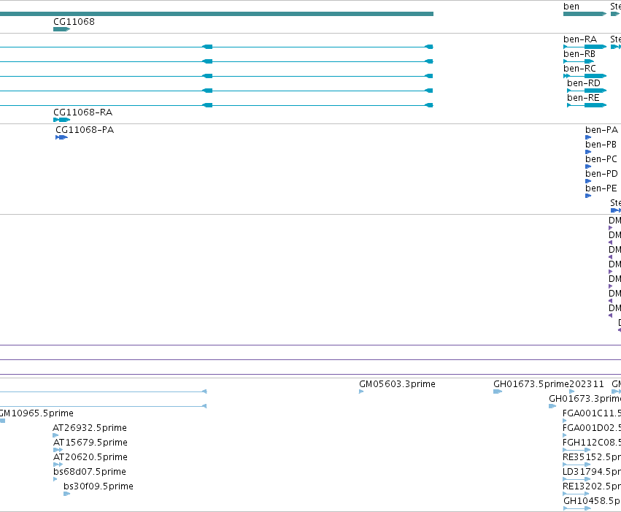Select the LD31794 EST label

[x=592, y=472]
